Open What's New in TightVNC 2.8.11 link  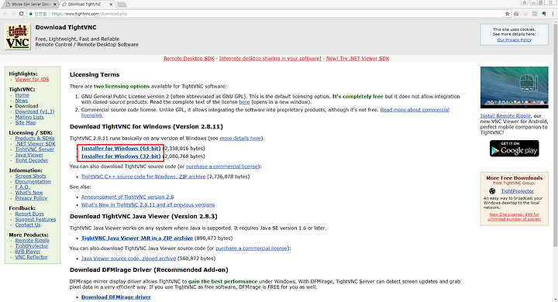click(x=148, y=205)
